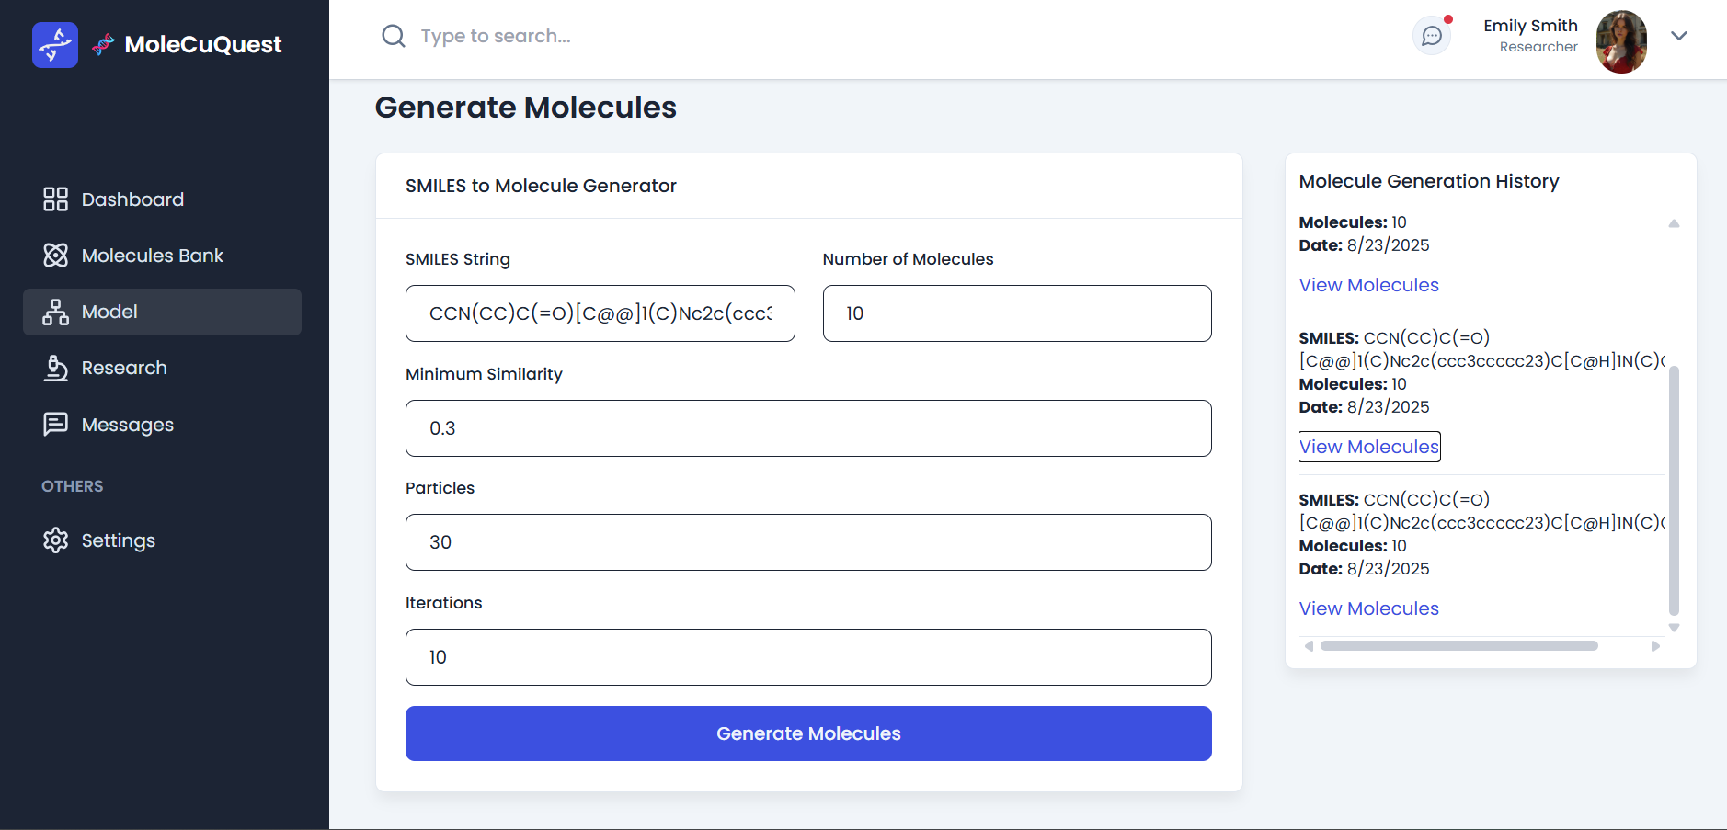Click the history horizontal scrollbar thumb

coord(1458,645)
